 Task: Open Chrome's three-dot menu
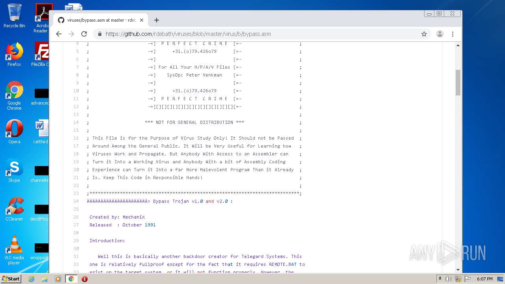tap(453, 34)
